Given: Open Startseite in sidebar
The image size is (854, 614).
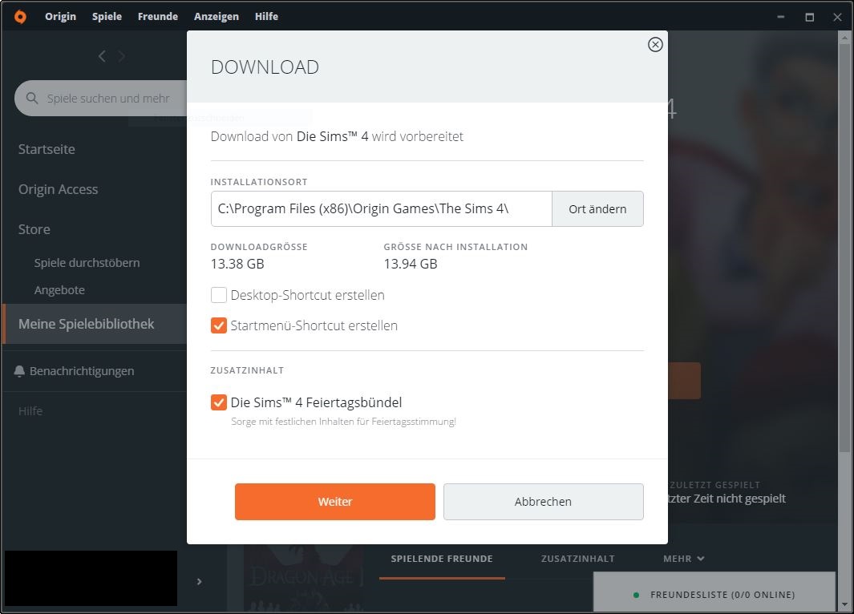Looking at the screenshot, I should (x=47, y=149).
